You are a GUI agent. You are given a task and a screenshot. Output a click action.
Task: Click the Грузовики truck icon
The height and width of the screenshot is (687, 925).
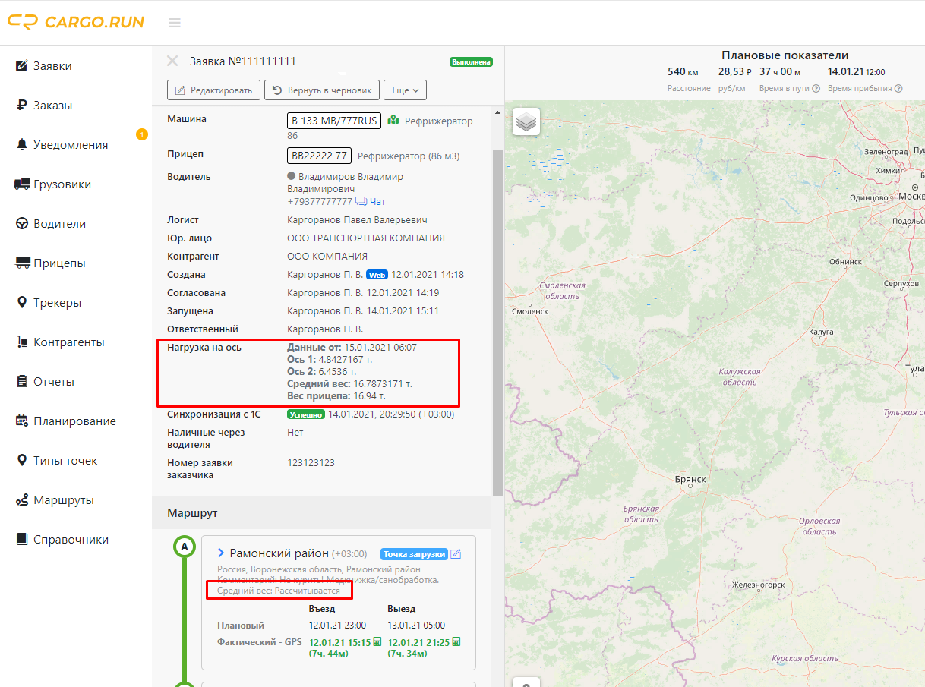point(22,184)
